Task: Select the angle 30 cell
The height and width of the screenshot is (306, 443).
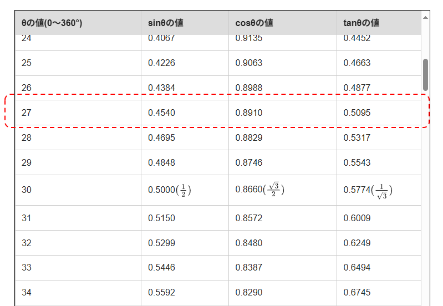Action: (27, 190)
